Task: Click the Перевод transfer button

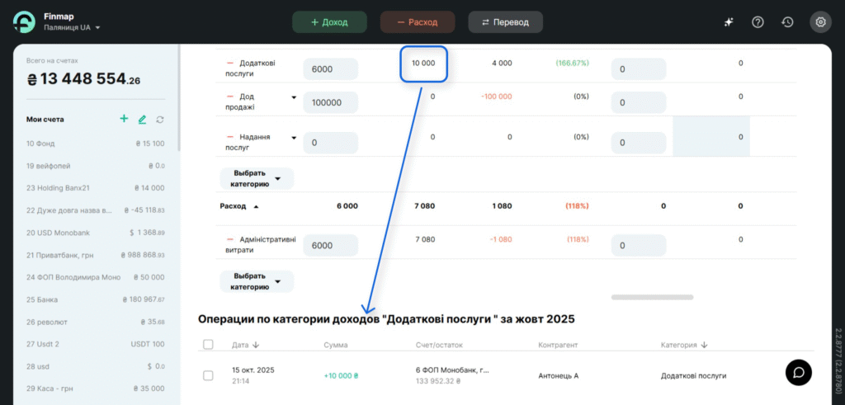Action: coord(505,22)
